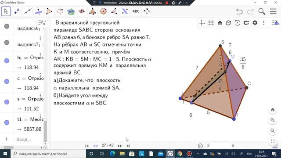Image resolution: width=281 pixels, height=158 pixels.
Task: Jump to last construction step
Action: coord(128,146)
